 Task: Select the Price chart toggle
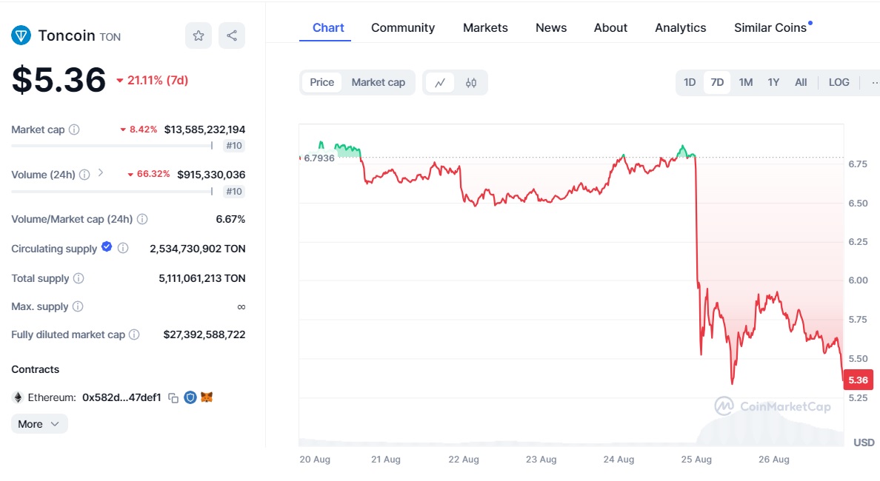pyautogui.click(x=321, y=82)
